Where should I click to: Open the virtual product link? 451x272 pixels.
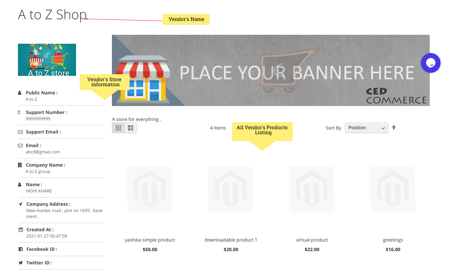(312, 240)
